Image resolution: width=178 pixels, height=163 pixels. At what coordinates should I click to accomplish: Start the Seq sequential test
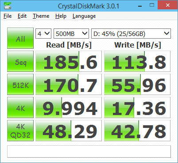click(20, 61)
